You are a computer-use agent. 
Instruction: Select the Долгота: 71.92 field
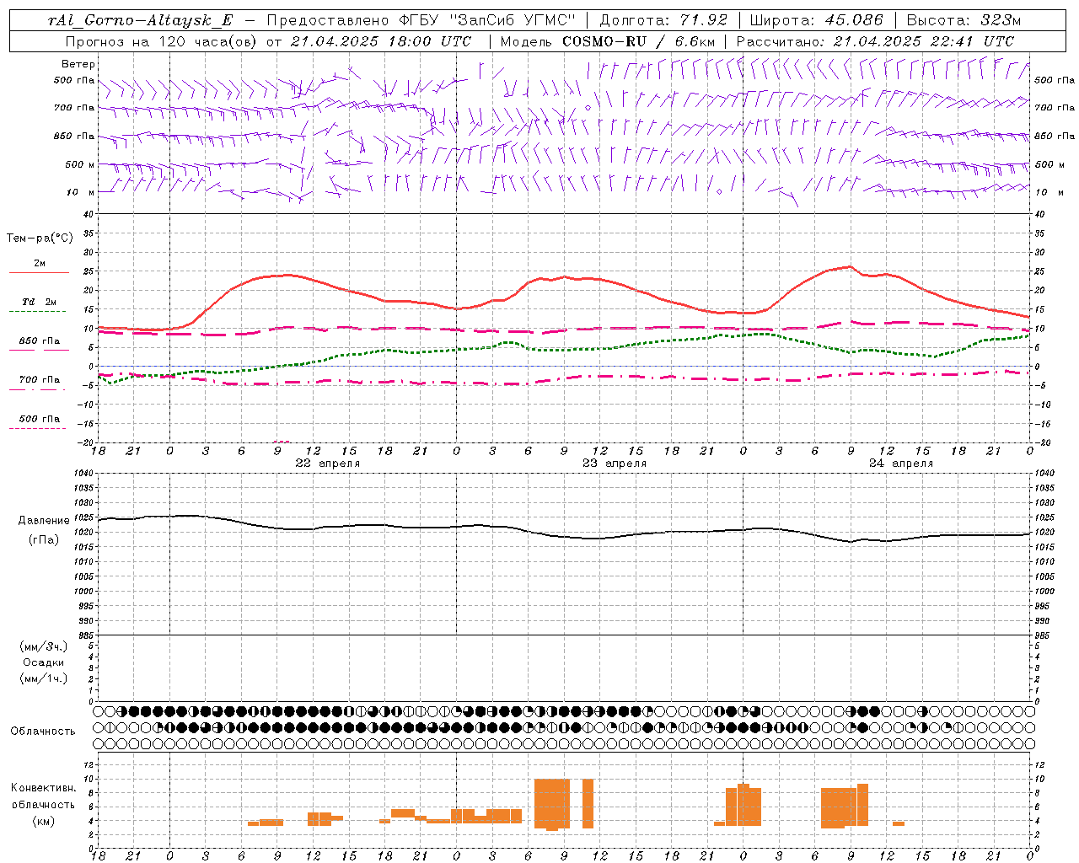(663, 20)
